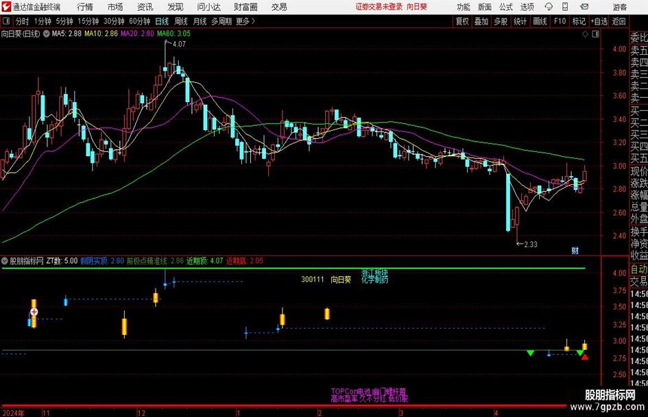
Task: Click the TOPCon电池 concept tag text
Action: (x=350, y=391)
